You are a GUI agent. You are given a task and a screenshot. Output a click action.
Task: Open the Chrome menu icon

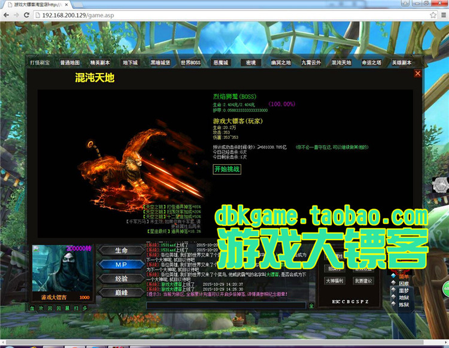[x=443, y=15]
